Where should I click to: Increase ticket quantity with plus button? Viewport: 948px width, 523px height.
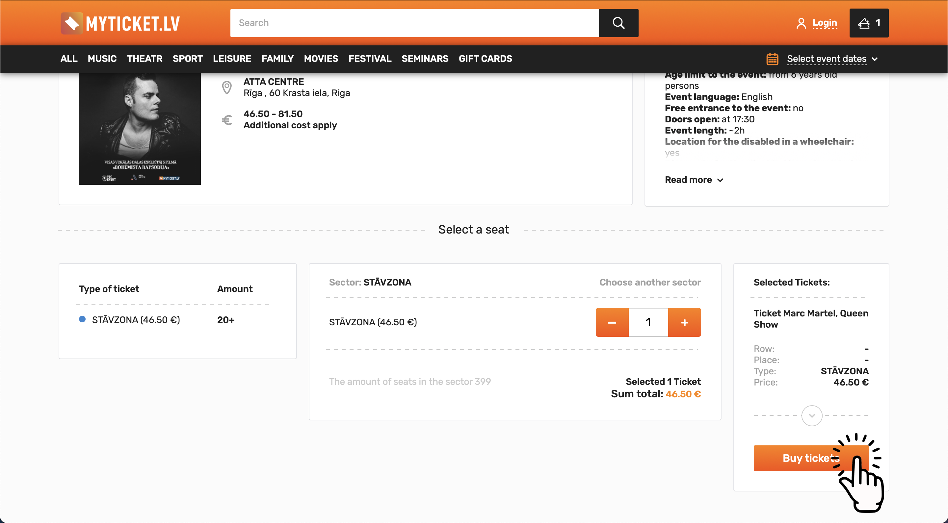(685, 322)
